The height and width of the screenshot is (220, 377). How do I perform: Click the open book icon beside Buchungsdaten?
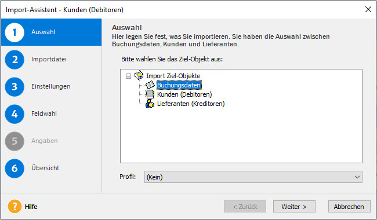tap(150, 85)
